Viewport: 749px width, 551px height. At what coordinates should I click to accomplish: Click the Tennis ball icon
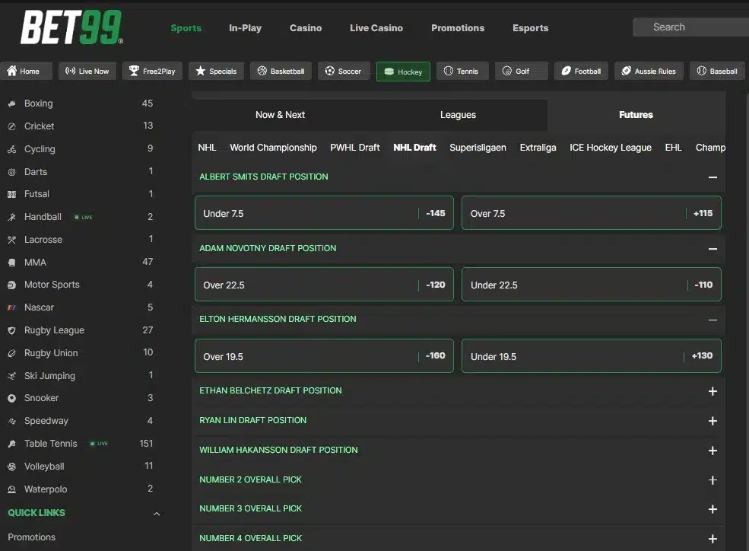pyautogui.click(x=448, y=71)
